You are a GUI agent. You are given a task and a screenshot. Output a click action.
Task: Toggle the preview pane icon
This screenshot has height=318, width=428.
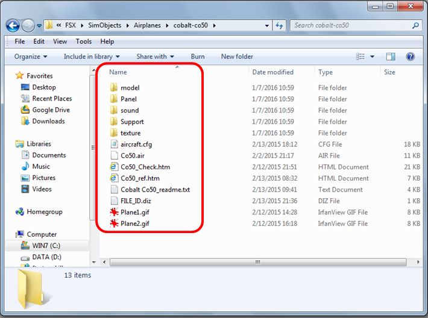(391, 57)
